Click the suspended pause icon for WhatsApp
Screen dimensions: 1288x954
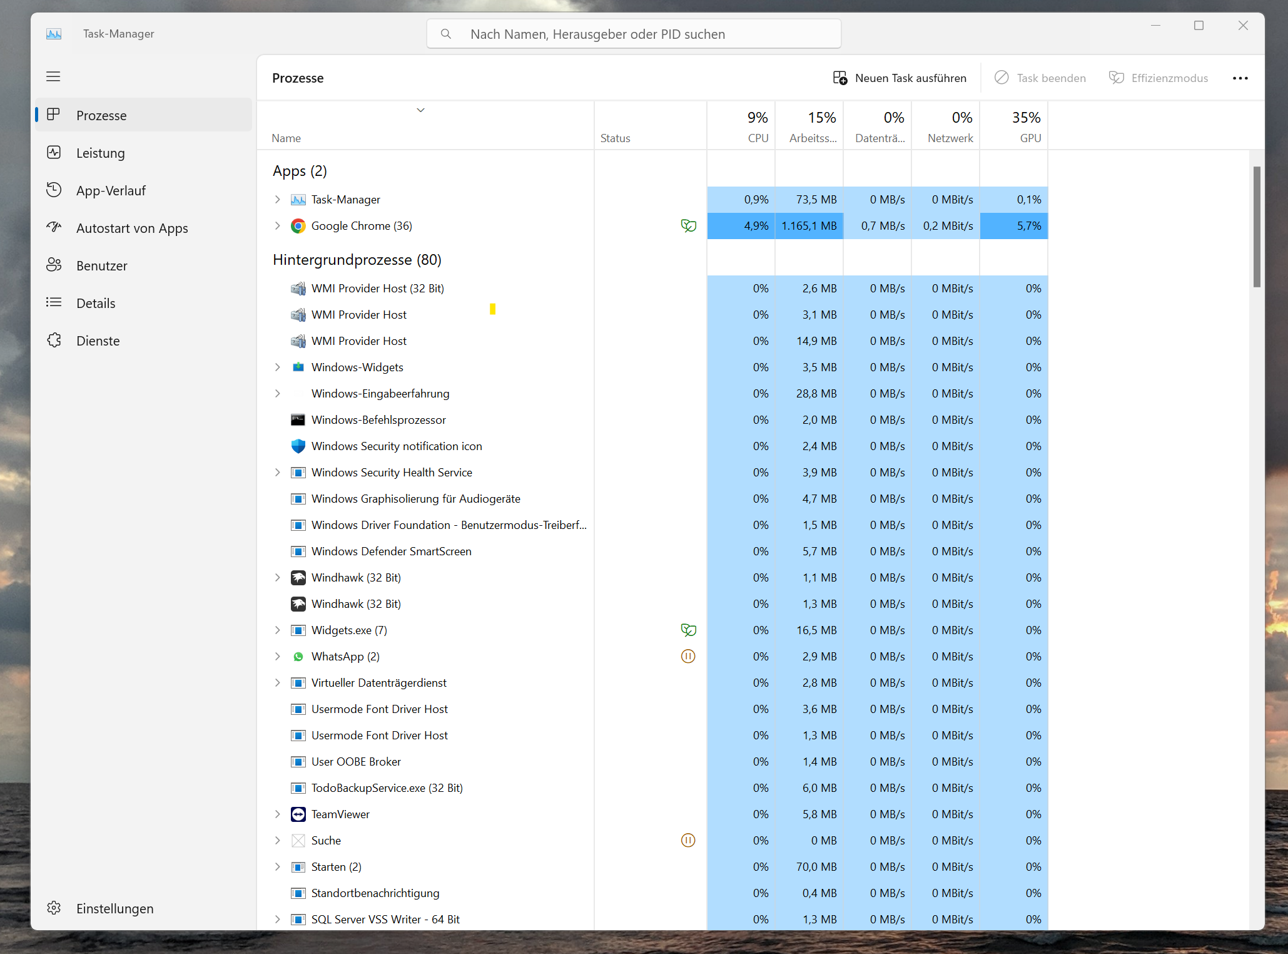pyautogui.click(x=688, y=657)
